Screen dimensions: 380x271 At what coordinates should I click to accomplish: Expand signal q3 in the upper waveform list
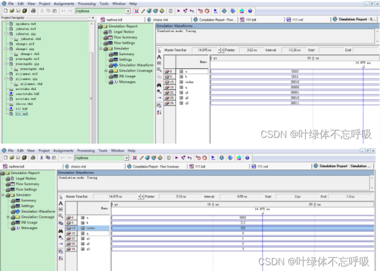click(x=181, y=103)
